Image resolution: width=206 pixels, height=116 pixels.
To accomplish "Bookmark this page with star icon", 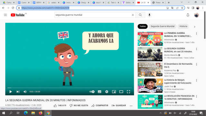I will tap(182, 8).
